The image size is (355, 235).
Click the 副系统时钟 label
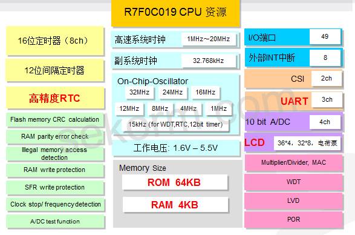pos(135,61)
